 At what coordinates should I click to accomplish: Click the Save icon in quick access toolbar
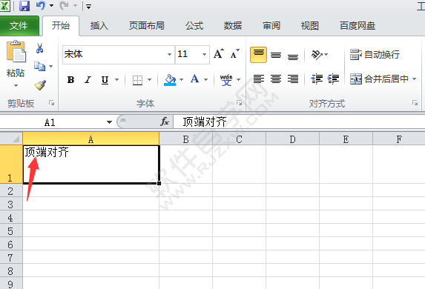tap(24, 6)
